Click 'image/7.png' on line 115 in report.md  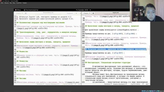(99, 59)
